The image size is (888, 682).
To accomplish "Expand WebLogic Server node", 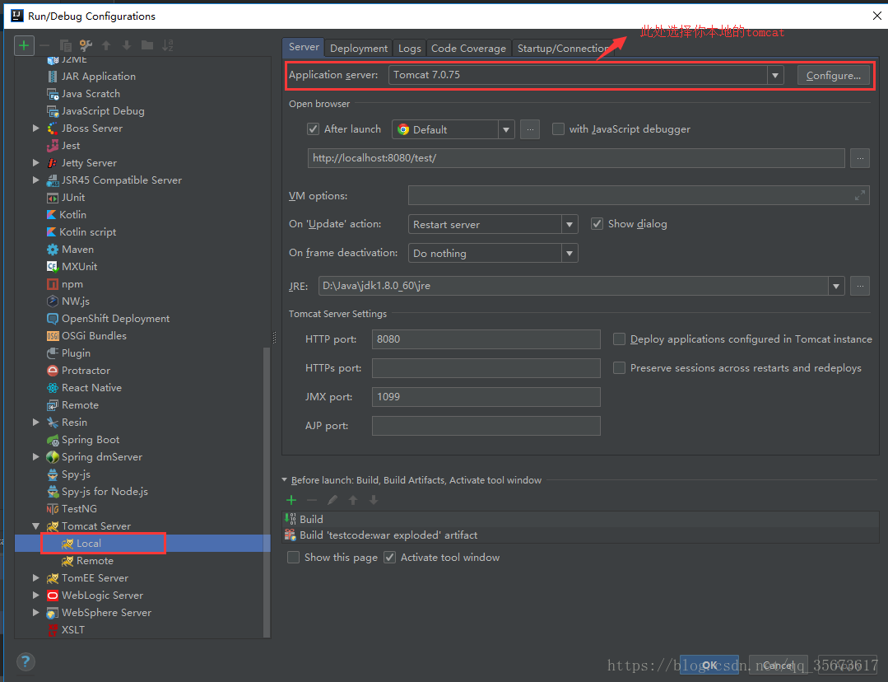I will coord(35,596).
